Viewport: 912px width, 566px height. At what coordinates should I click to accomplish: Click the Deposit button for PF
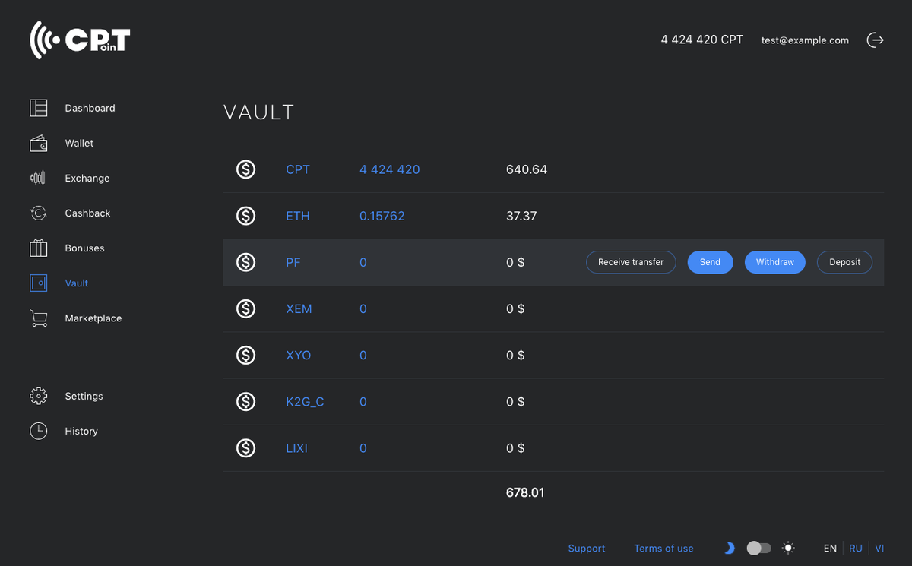coord(845,262)
